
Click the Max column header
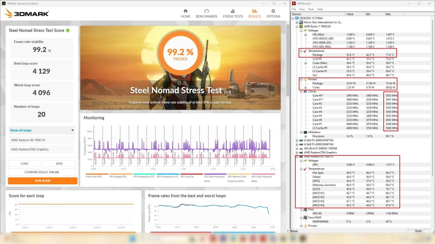[x=394, y=14]
